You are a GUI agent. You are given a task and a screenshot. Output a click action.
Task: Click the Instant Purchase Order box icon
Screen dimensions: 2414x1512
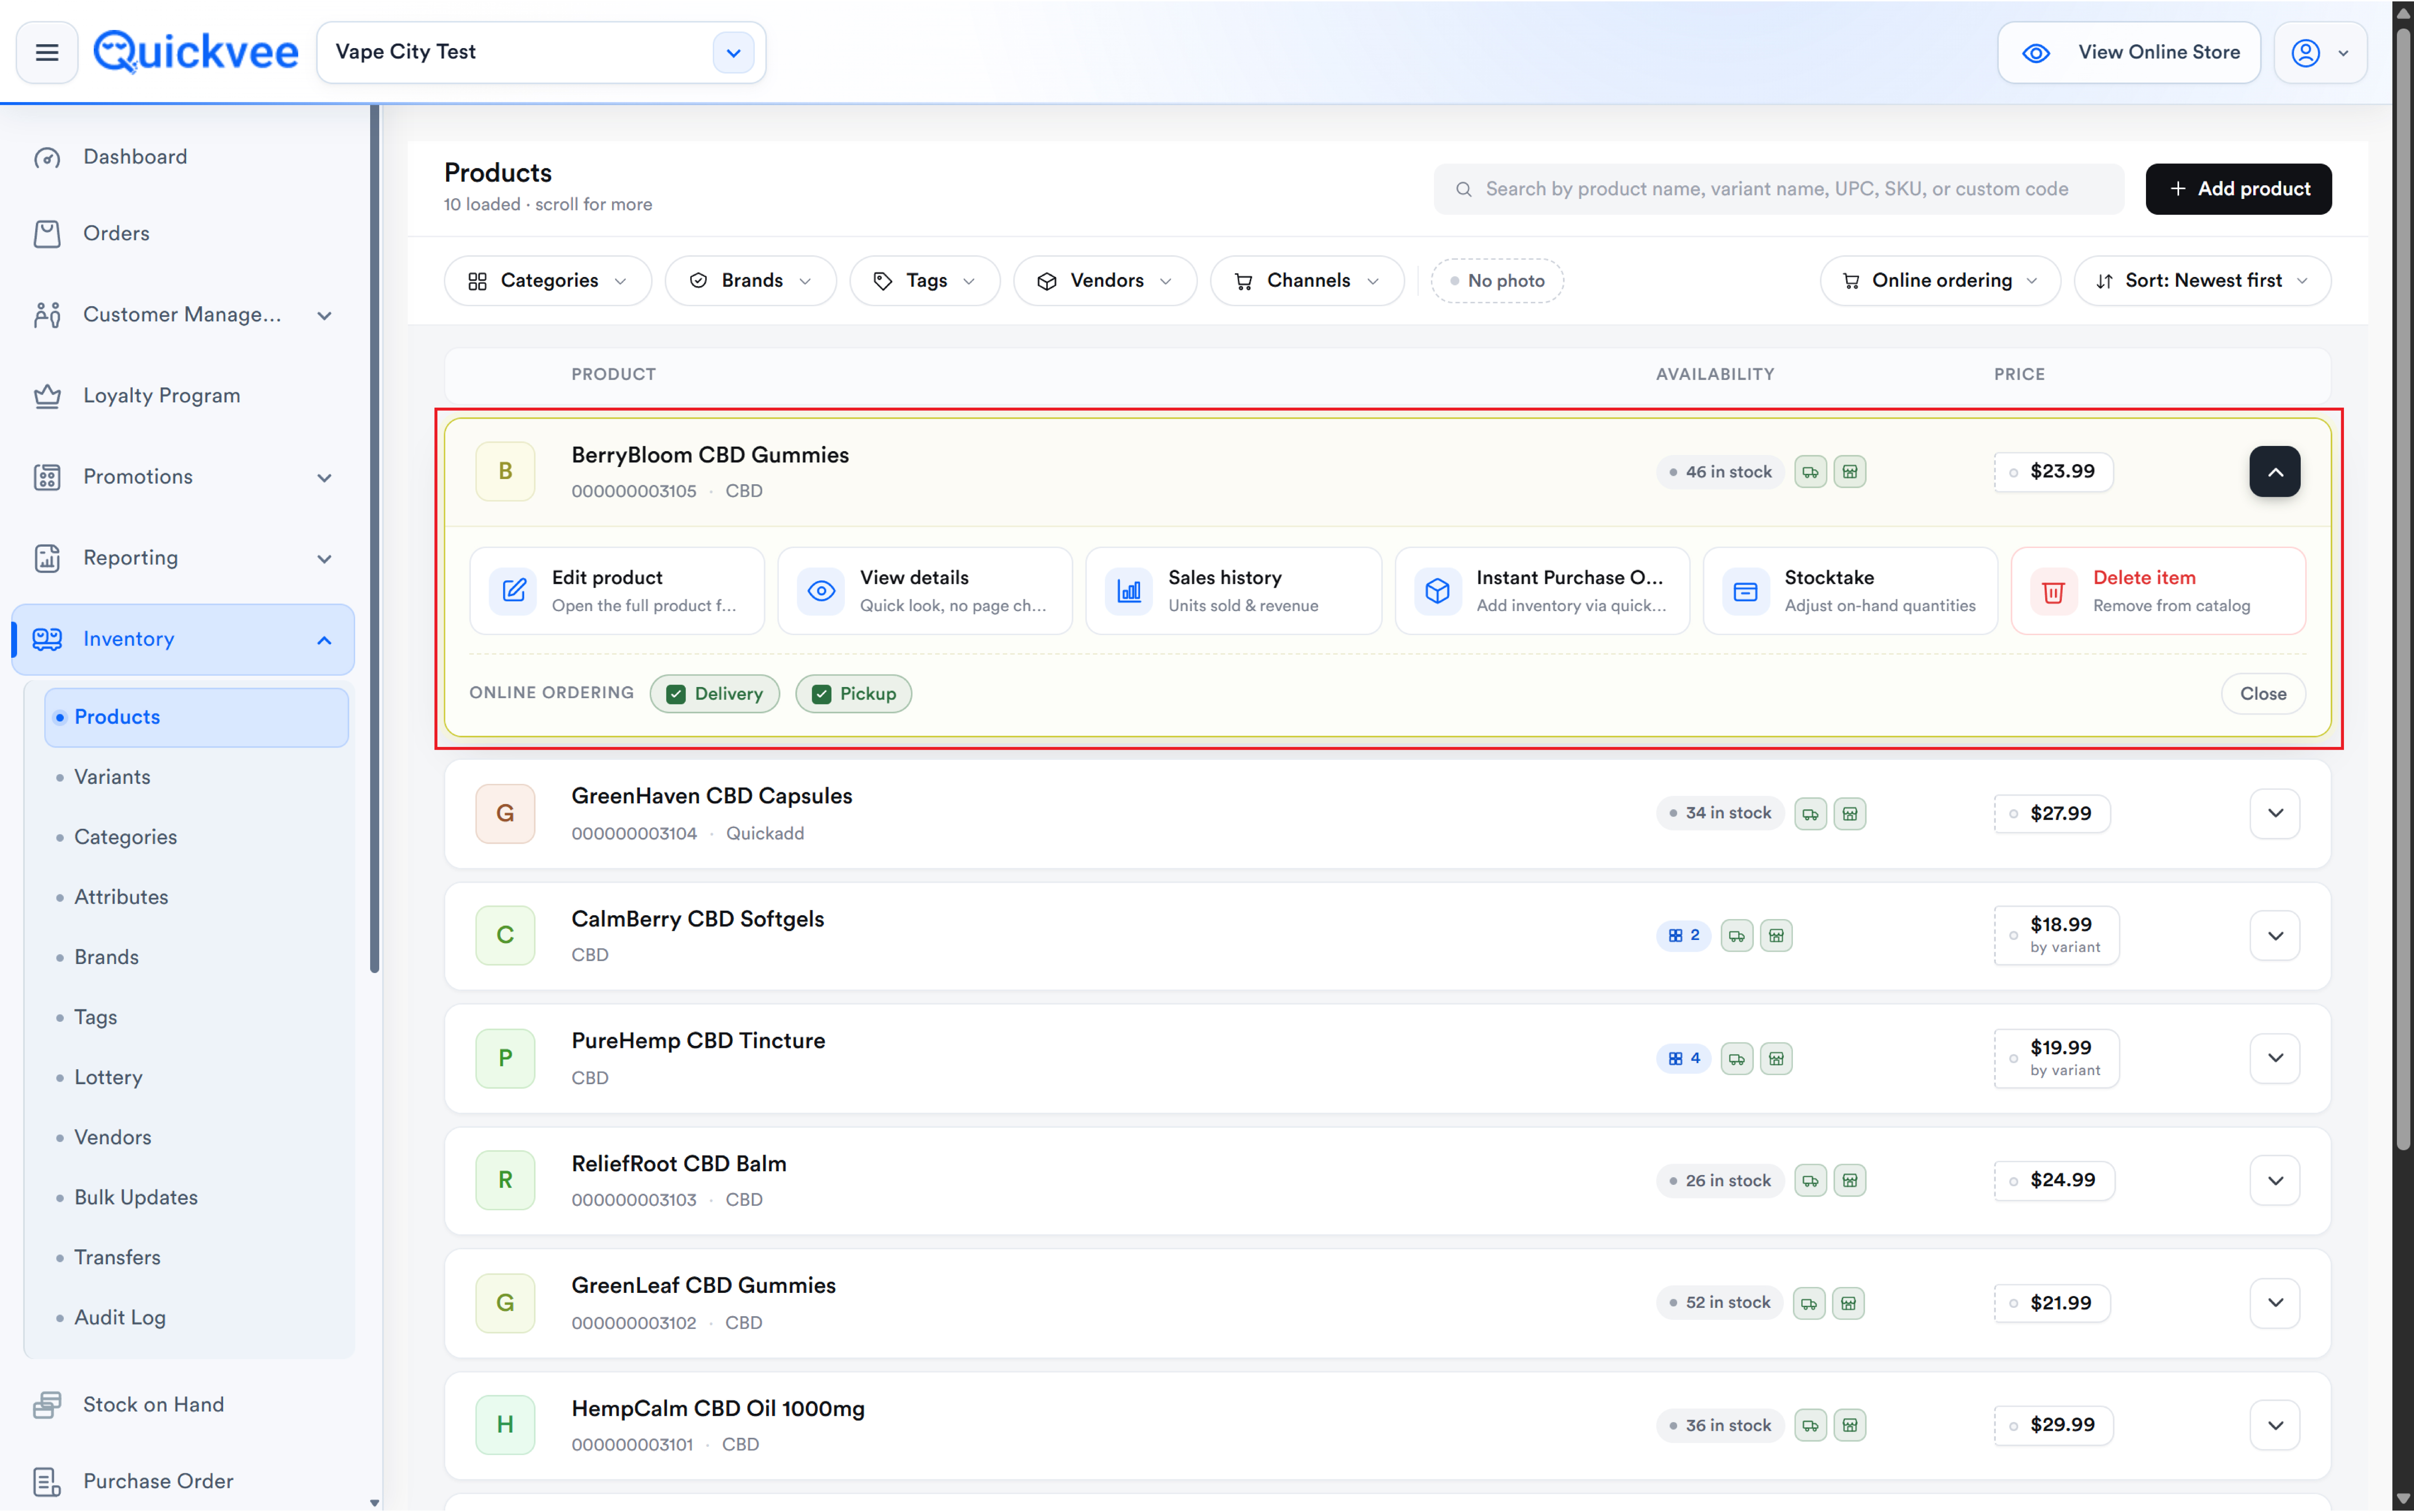[1438, 591]
